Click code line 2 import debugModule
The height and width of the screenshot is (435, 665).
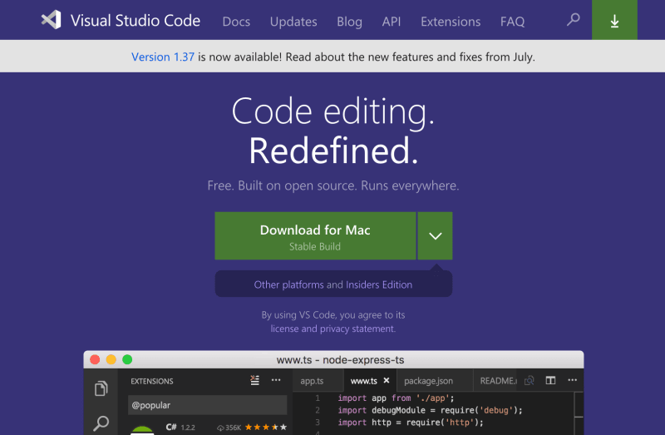pyautogui.click(x=430, y=410)
